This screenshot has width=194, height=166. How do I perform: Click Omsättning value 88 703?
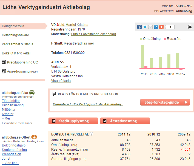pyautogui.click(x=125, y=145)
